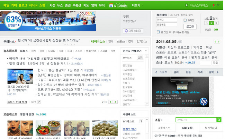
Task: Open 사전 in top navigation
Action: [52, 5]
